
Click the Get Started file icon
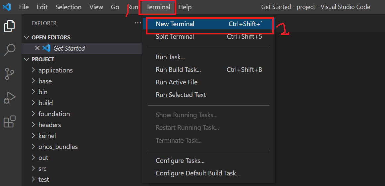point(46,48)
